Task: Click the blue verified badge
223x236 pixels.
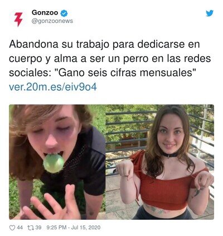Action: 64,13
